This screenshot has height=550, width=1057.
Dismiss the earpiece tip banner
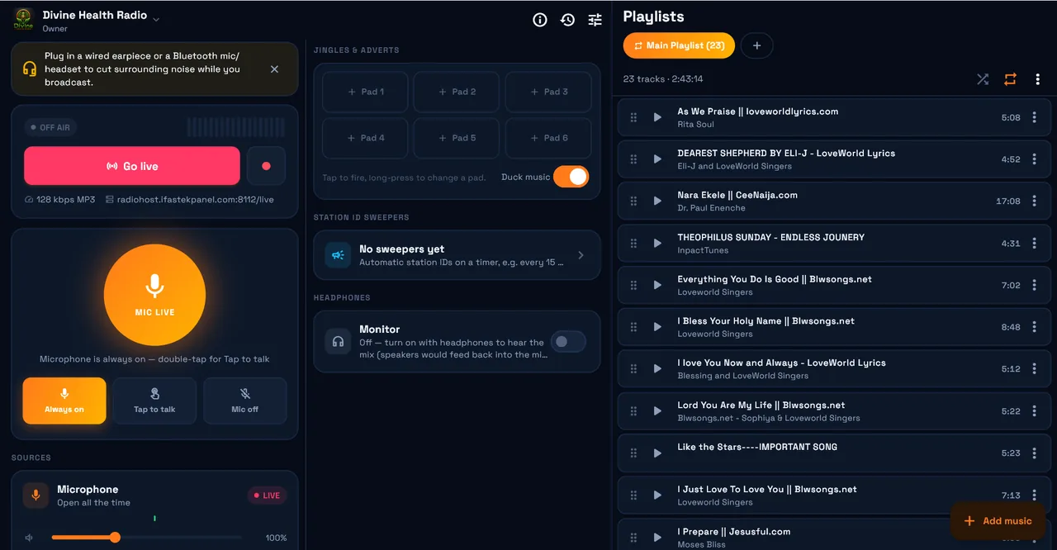(x=275, y=69)
